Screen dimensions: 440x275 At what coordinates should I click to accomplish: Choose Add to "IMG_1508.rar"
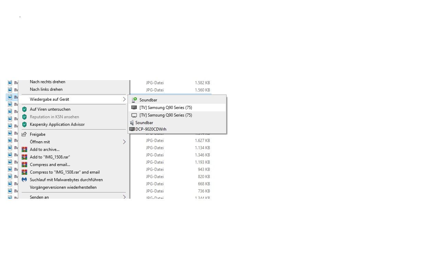click(x=50, y=157)
